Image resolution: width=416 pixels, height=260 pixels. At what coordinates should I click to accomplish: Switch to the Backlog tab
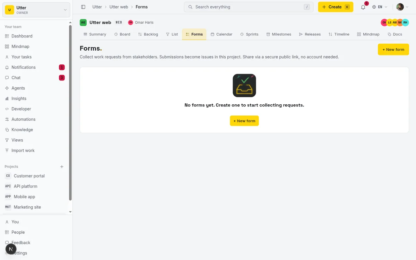pyautogui.click(x=148, y=34)
